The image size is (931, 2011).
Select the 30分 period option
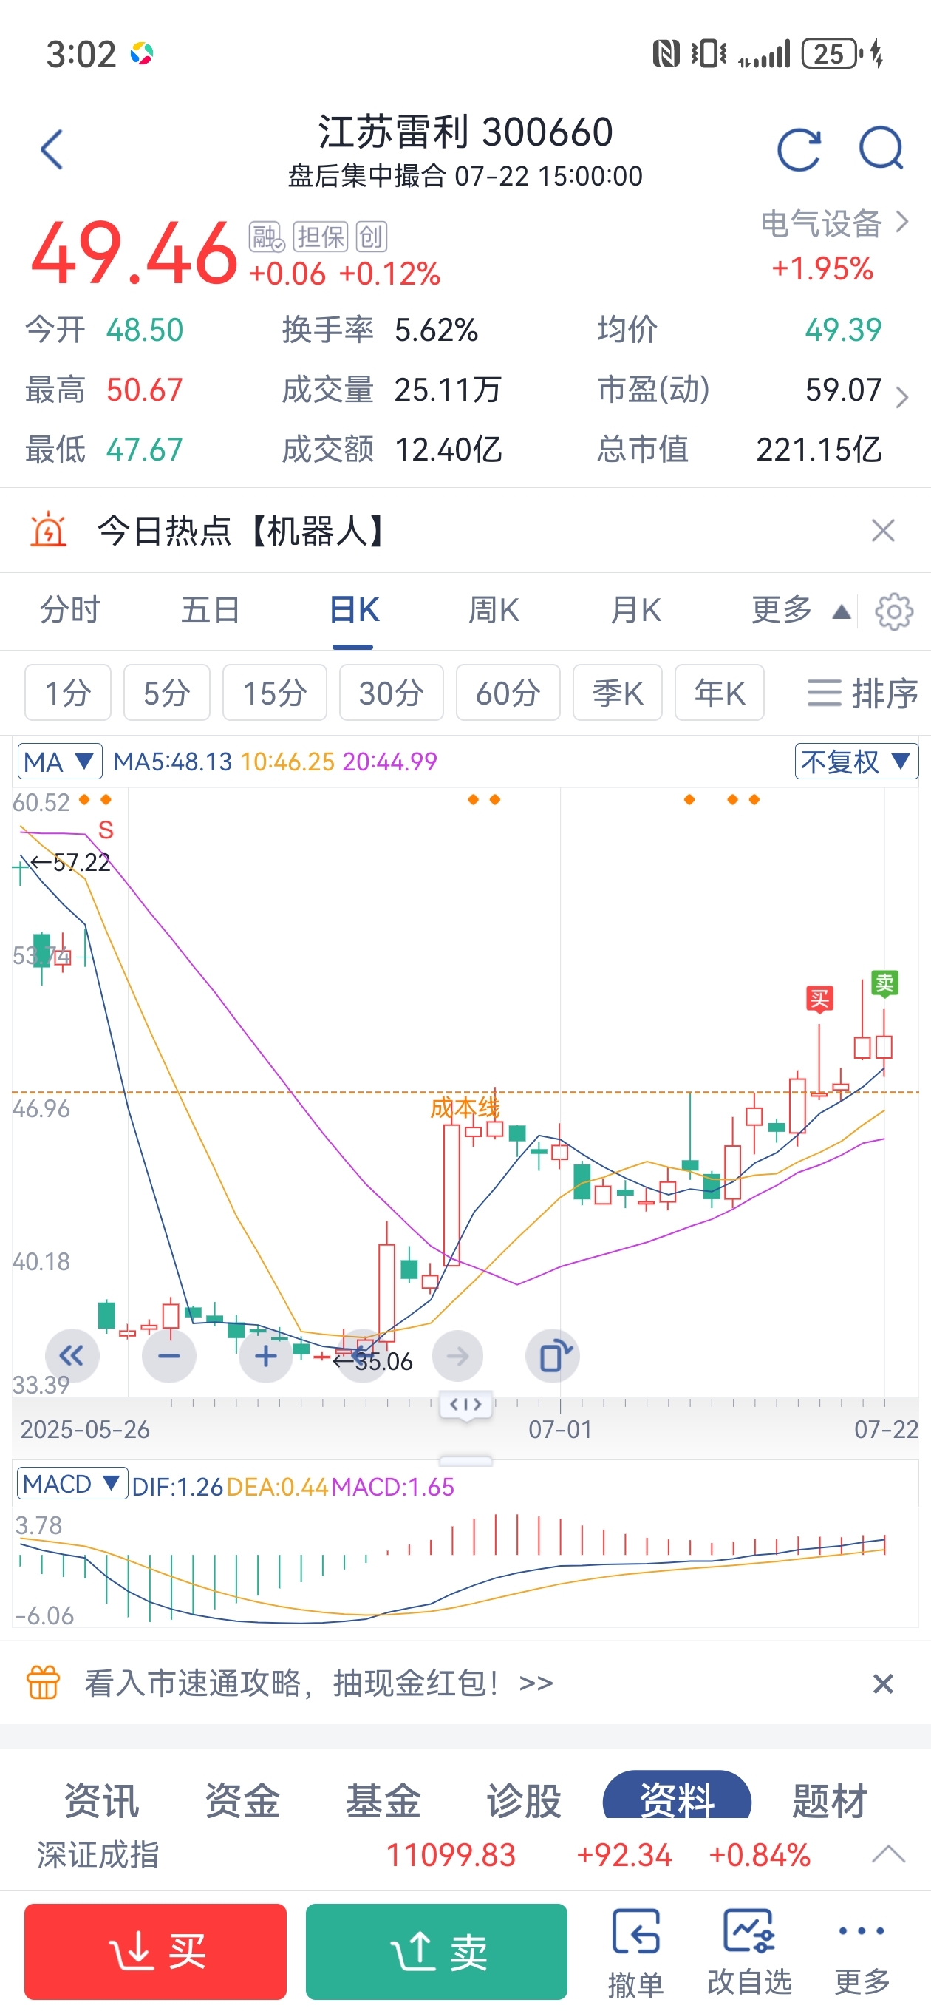(391, 693)
